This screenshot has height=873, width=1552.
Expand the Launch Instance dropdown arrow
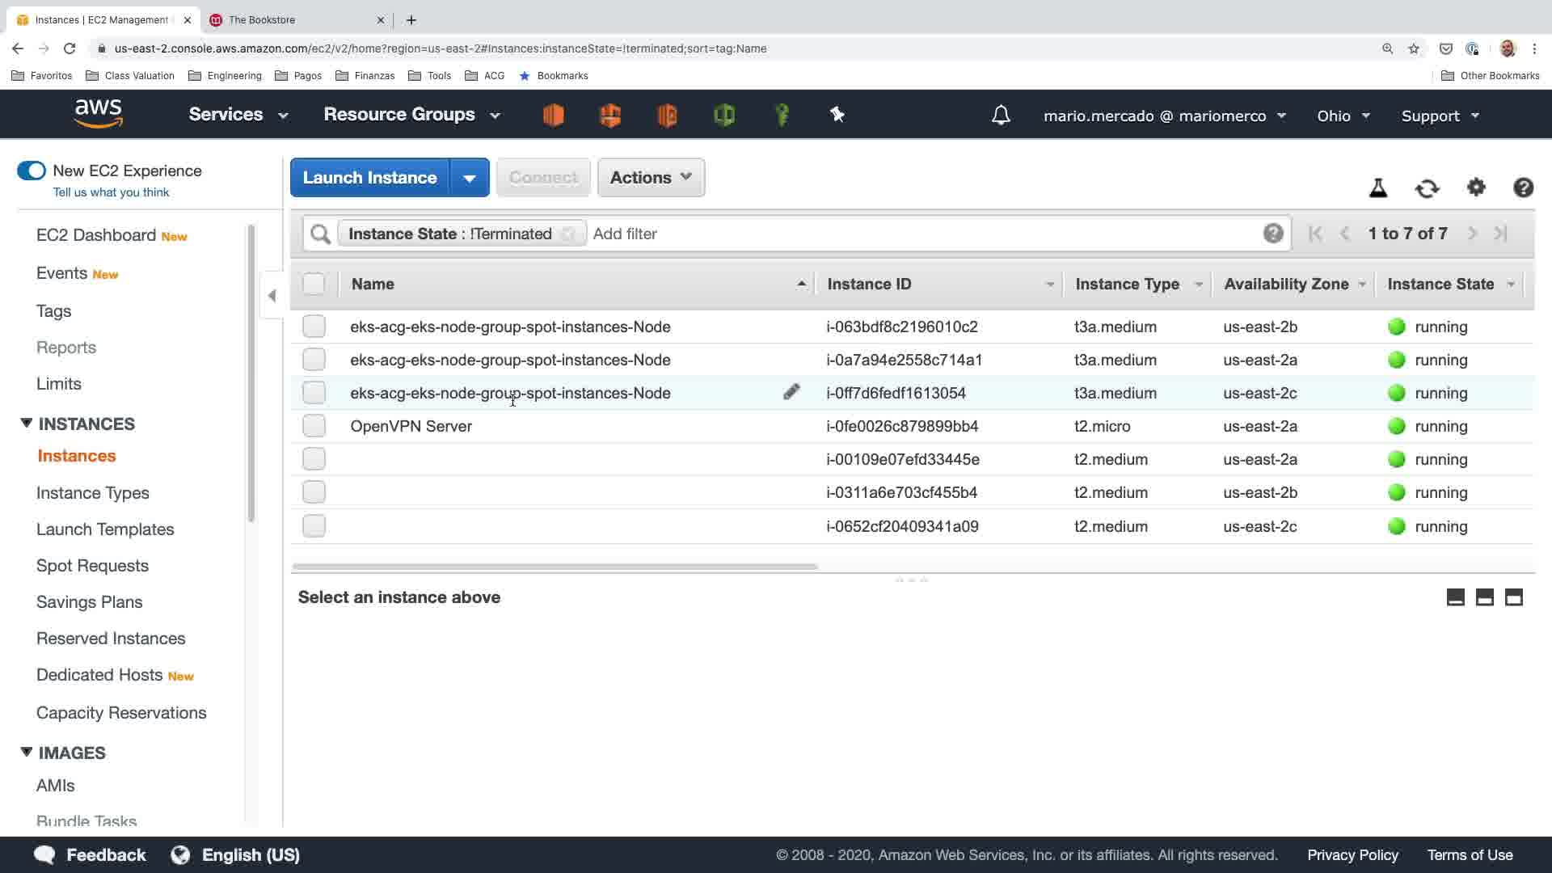point(469,178)
